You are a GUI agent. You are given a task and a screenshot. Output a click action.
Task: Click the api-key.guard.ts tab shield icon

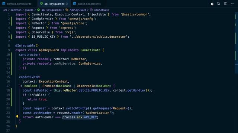pos(41,4)
